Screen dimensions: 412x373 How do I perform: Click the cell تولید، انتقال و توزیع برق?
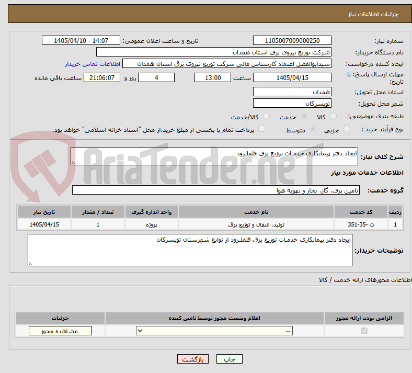coord(256,224)
